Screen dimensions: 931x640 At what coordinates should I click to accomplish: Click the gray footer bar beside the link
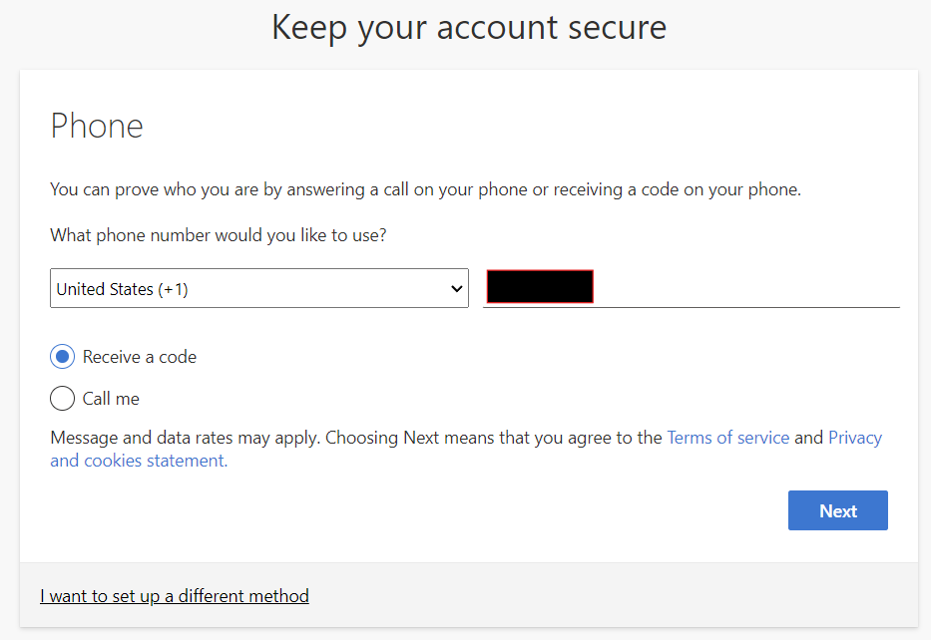(x=619, y=596)
